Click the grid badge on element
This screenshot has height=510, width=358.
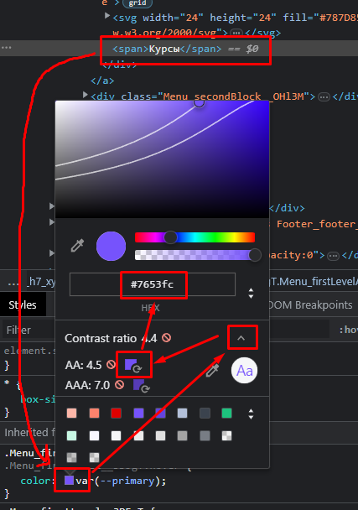click(137, 3)
